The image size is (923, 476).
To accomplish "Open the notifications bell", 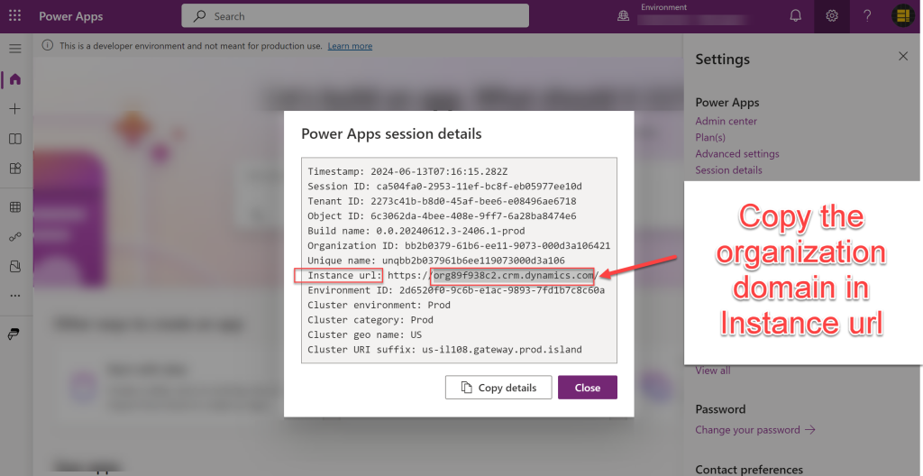I will pos(795,16).
